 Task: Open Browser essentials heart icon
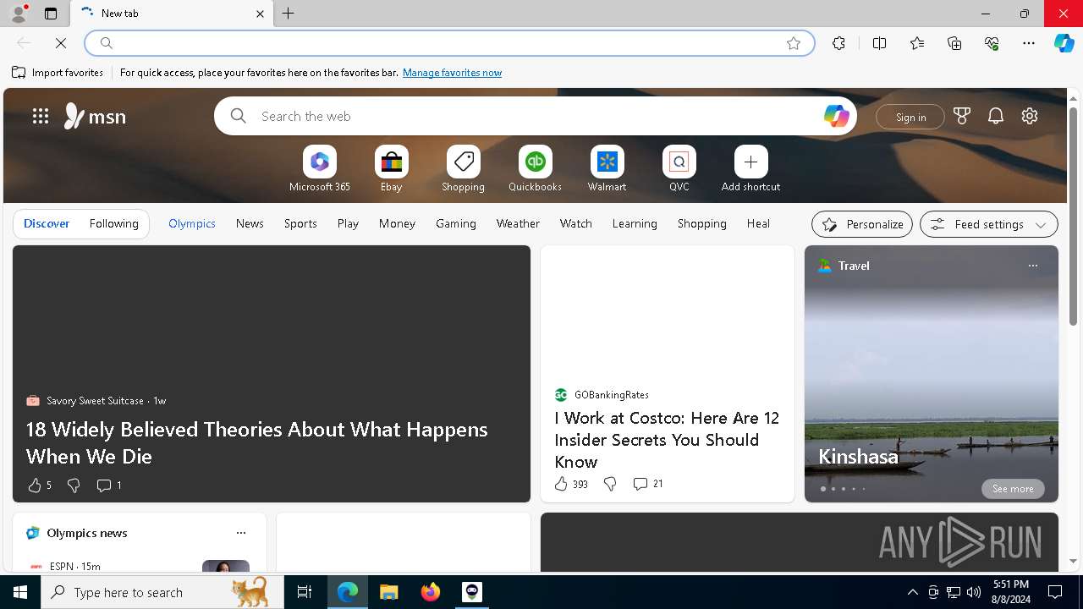(992, 43)
